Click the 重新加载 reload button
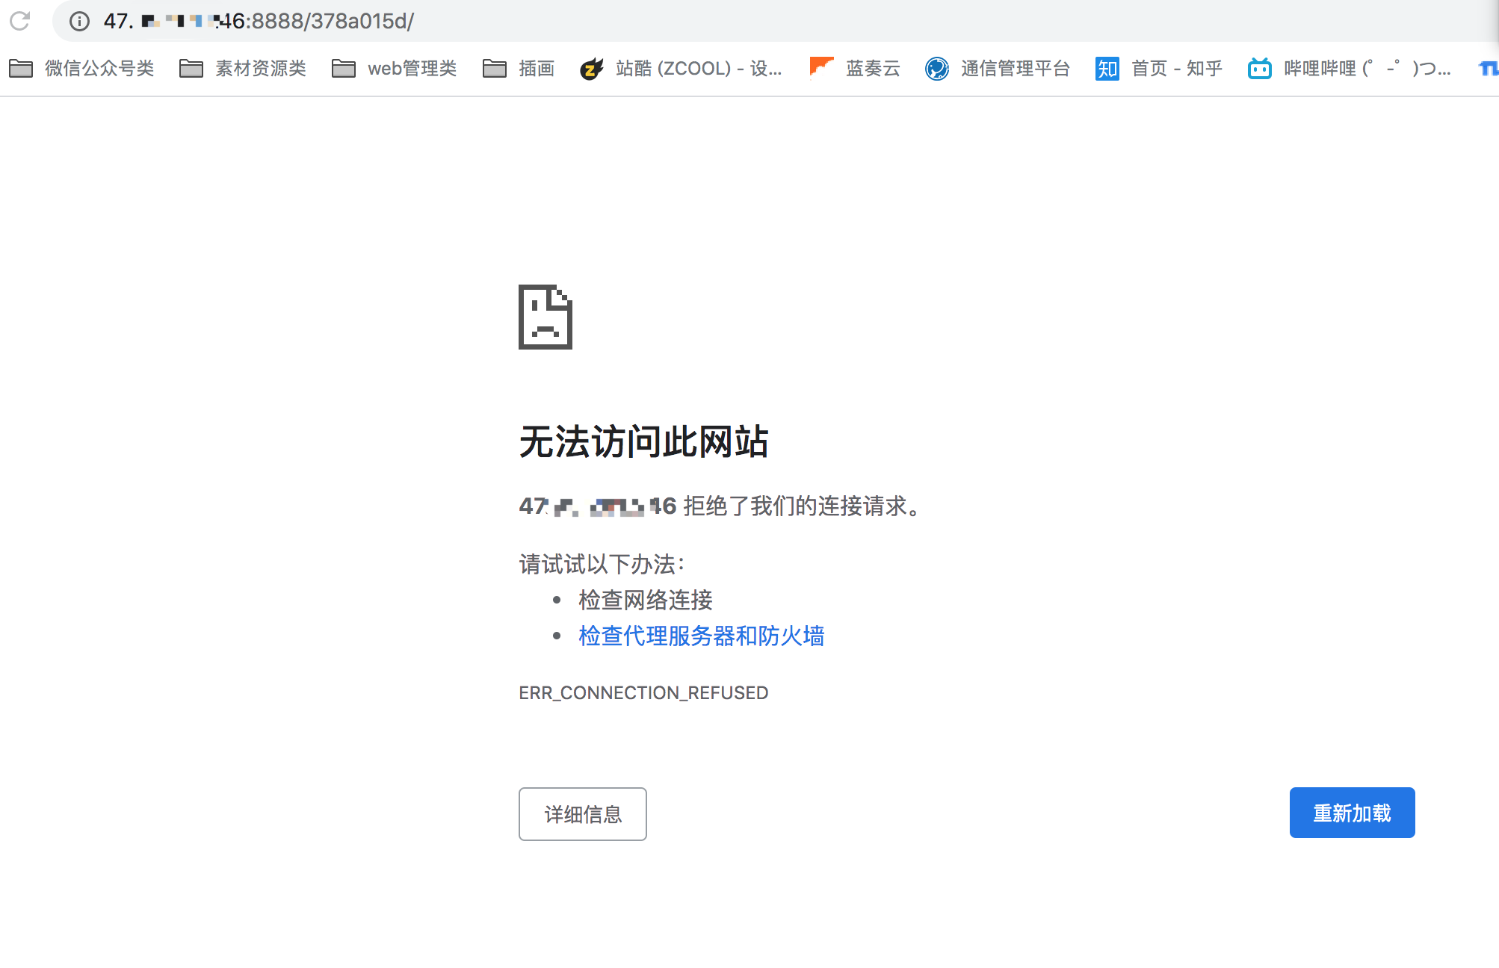1499x968 pixels. (1353, 813)
